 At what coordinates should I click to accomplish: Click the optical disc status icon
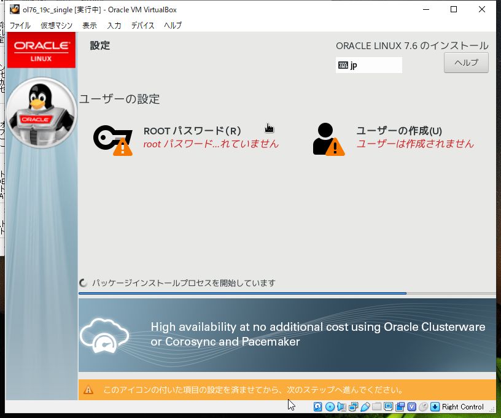point(330,406)
